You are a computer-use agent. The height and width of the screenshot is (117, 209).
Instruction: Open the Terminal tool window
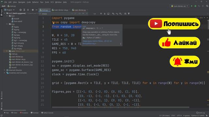(x=34, y=113)
